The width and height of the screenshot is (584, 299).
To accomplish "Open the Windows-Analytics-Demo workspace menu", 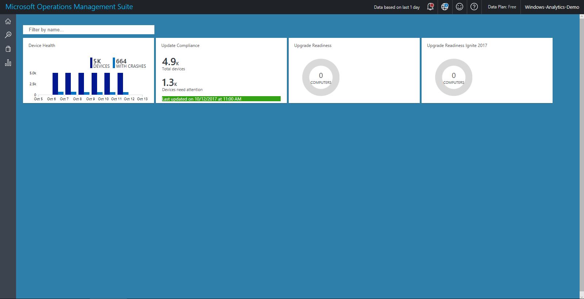I will pyautogui.click(x=552, y=7).
